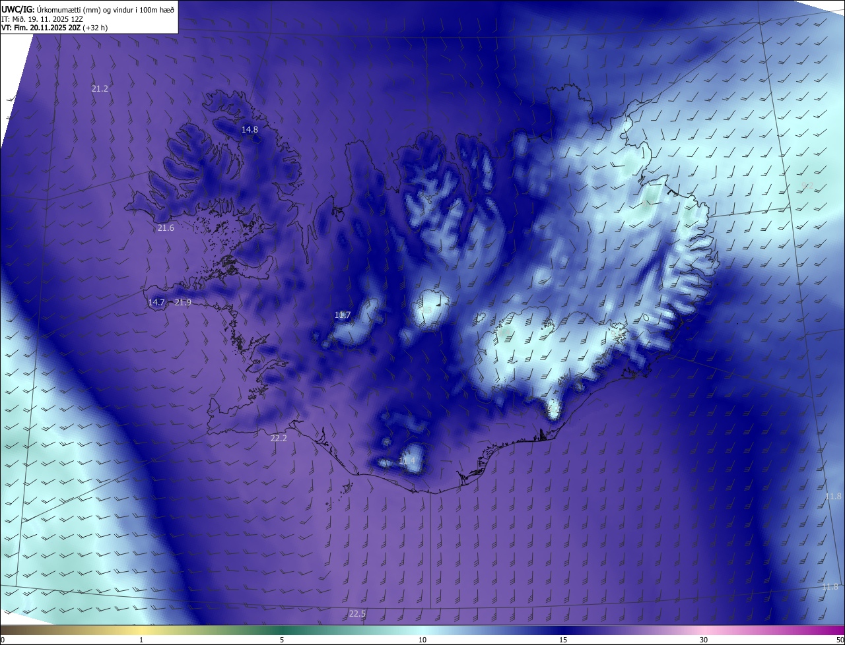The height and width of the screenshot is (645, 845).
Task: Click the 22.2 value label on the map
Action: (279, 439)
